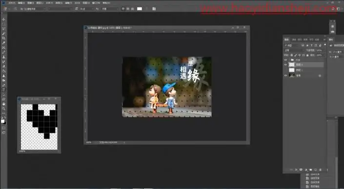Select the Horizontal Type tool in toolbox
The height and width of the screenshot is (189, 344).
pyautogui.click(x=3, y=90)
